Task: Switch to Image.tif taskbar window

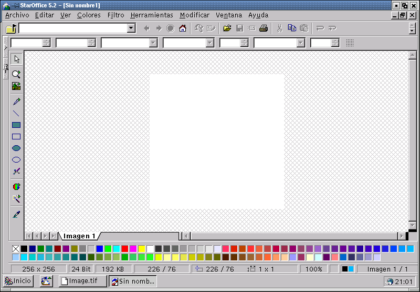Action: (x=82, y=281)
